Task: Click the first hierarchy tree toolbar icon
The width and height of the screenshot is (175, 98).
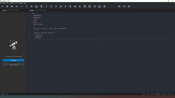Action: [x=36, y=7]
